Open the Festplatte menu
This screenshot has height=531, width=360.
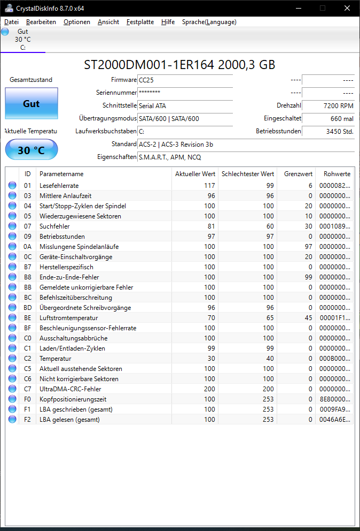tap(140, 22)
